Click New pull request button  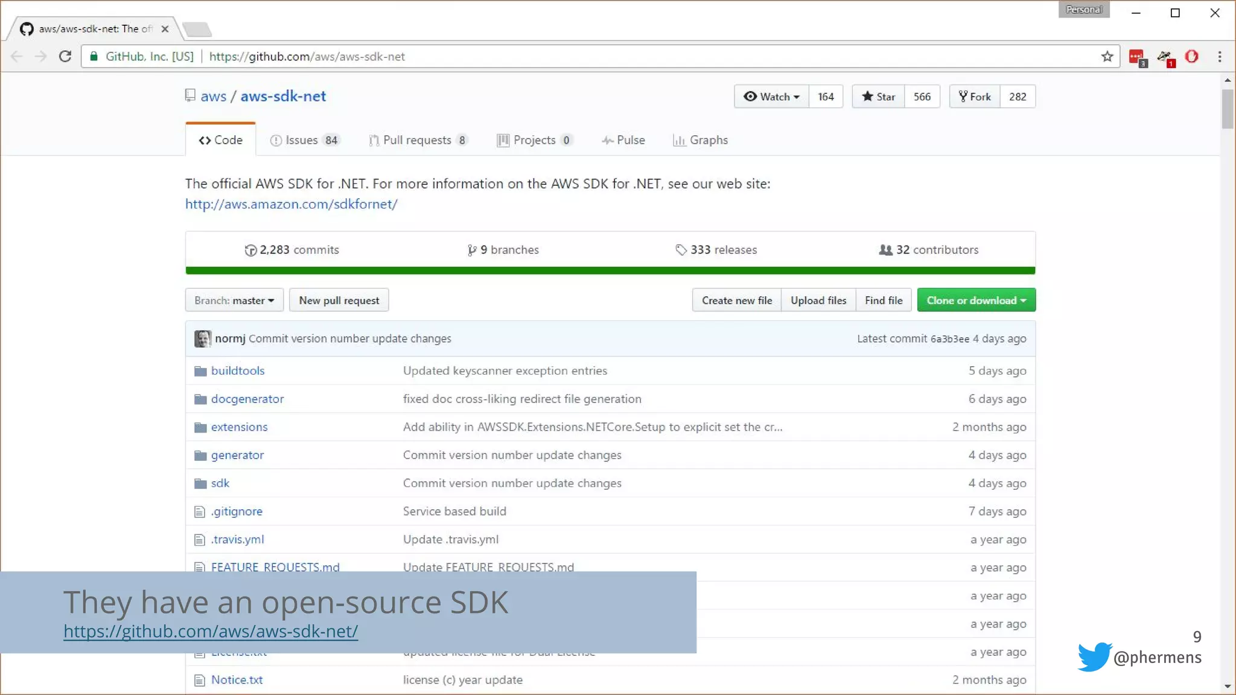pyautogui.click(x=339, y=300)
